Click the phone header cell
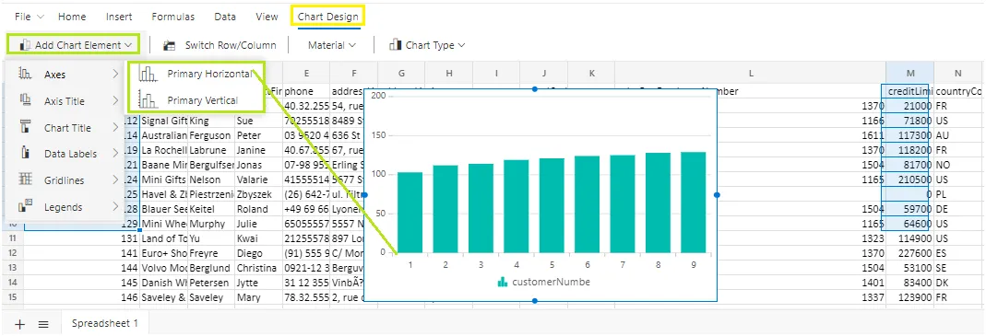Image resolution: width=986 pixels, height=336 pixels. tap(305, 92)
